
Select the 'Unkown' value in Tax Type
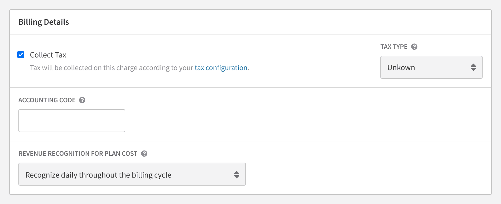pos(401,68)
